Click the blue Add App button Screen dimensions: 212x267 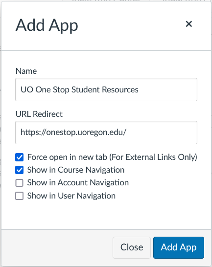[x=179, y=247]
